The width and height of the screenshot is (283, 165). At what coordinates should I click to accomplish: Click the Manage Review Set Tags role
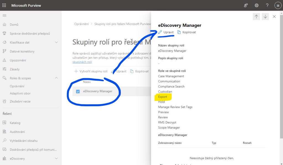(175, 107)
